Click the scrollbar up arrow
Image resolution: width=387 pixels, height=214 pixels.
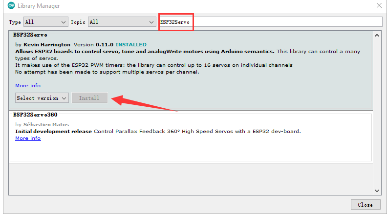[377, 35]
